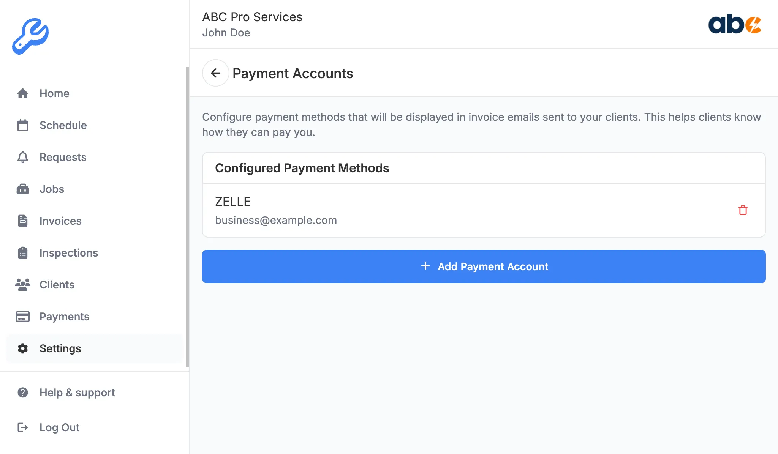Image resolution: width=778 pixels, height=454 pixels.
Task: Click the blue wrench app logo
Action: coord(30,36)
